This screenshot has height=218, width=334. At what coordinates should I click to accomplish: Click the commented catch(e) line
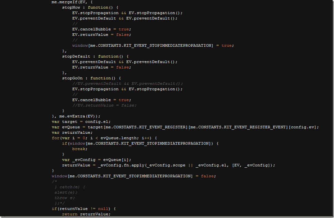(x=70, y=187)
